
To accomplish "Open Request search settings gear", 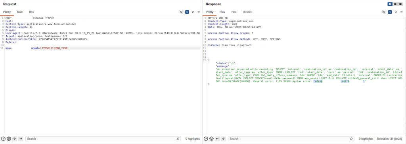I will pyautogui.click(x=9, y=139).
